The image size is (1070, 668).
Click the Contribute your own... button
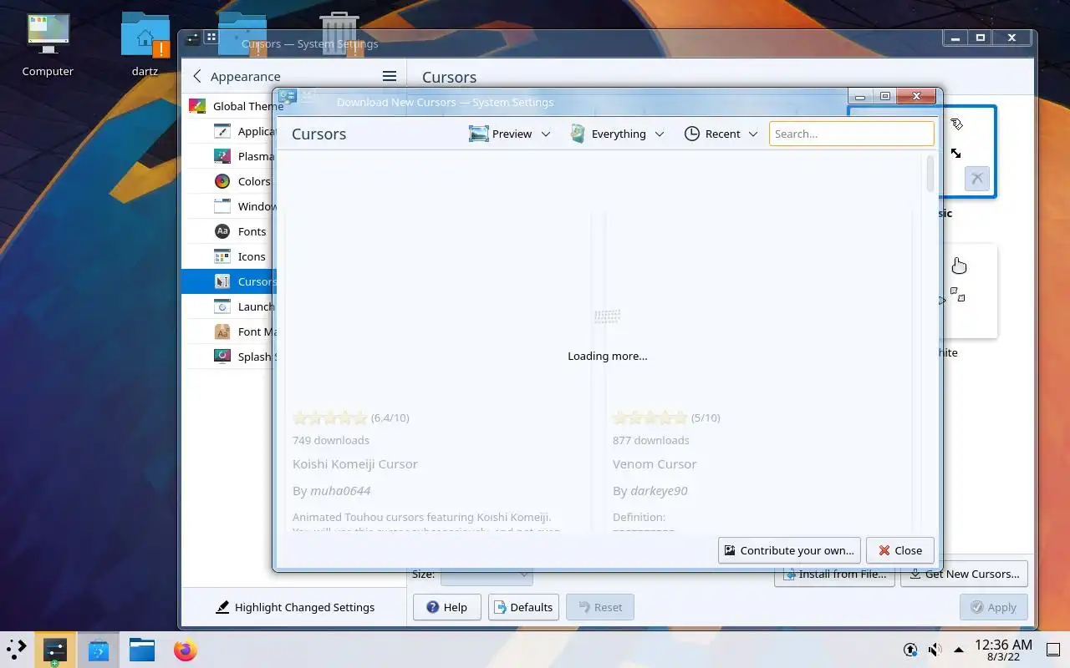coord(789,550)
